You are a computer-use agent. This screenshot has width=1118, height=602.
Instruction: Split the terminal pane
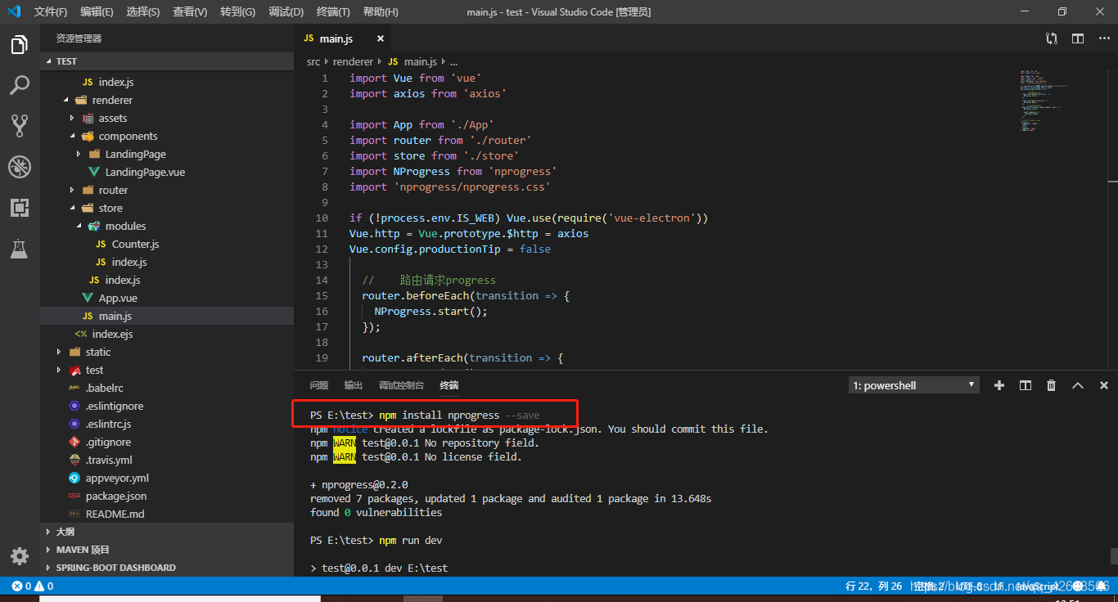coord(1025,385)
